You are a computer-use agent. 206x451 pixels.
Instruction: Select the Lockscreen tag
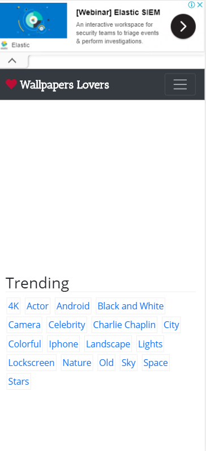click(x=31, y=363)
